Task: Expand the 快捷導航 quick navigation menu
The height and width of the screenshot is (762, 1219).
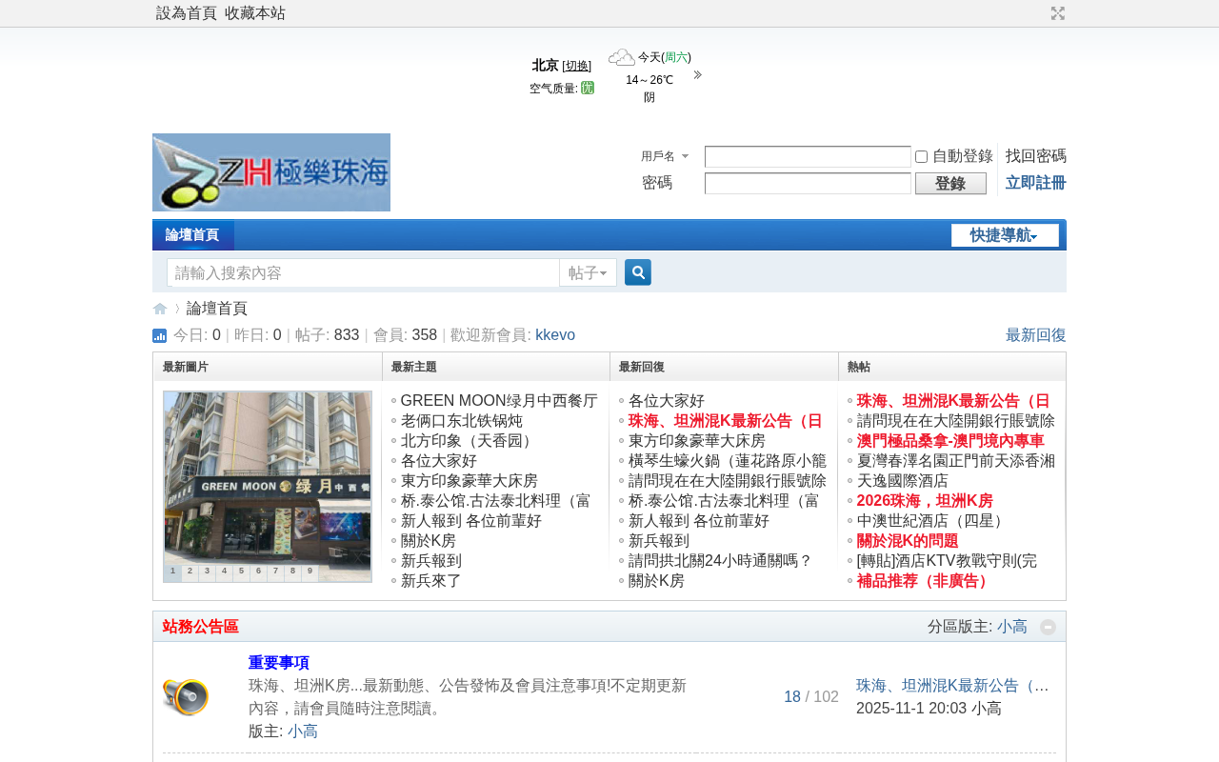Action: tap(1005, 235)
